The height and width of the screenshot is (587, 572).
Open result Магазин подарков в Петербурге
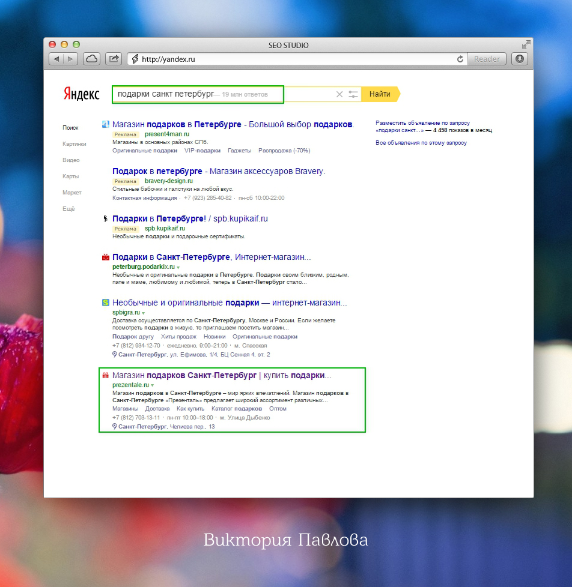(233, 124)
